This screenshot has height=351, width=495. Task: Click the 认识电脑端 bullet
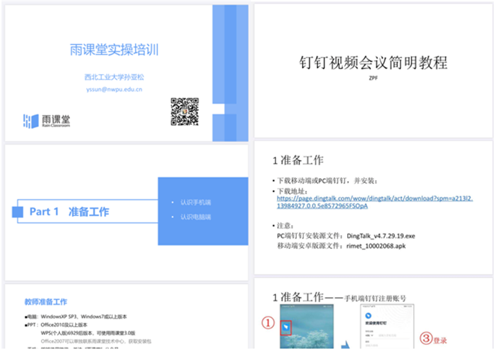195,217
